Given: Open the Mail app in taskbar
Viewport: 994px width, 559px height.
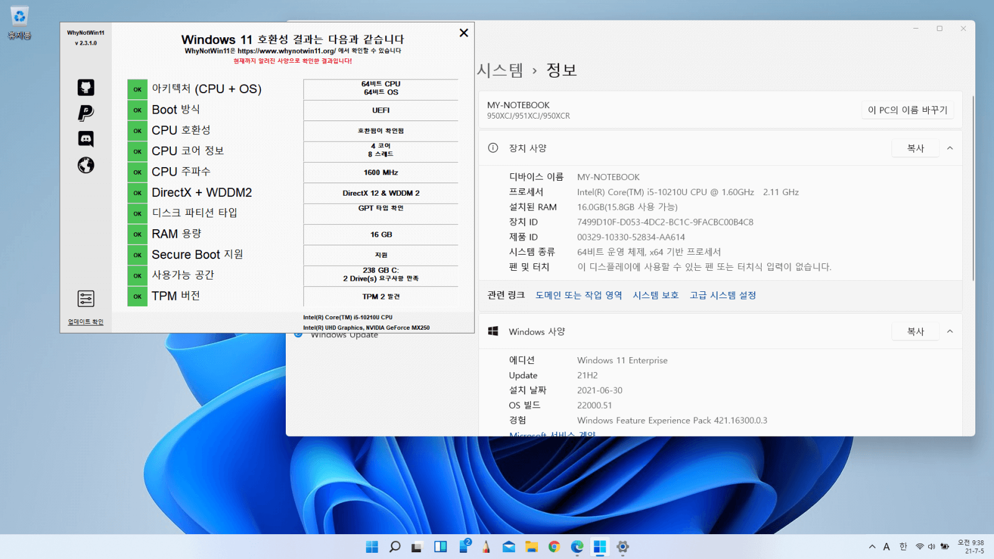Looking at the screenshot, I should tap(509, 547).
